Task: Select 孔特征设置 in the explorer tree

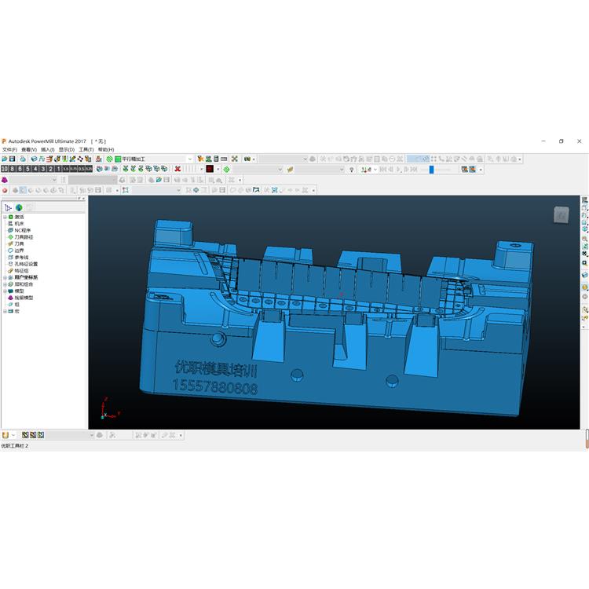Action: (x=26, y=265)
